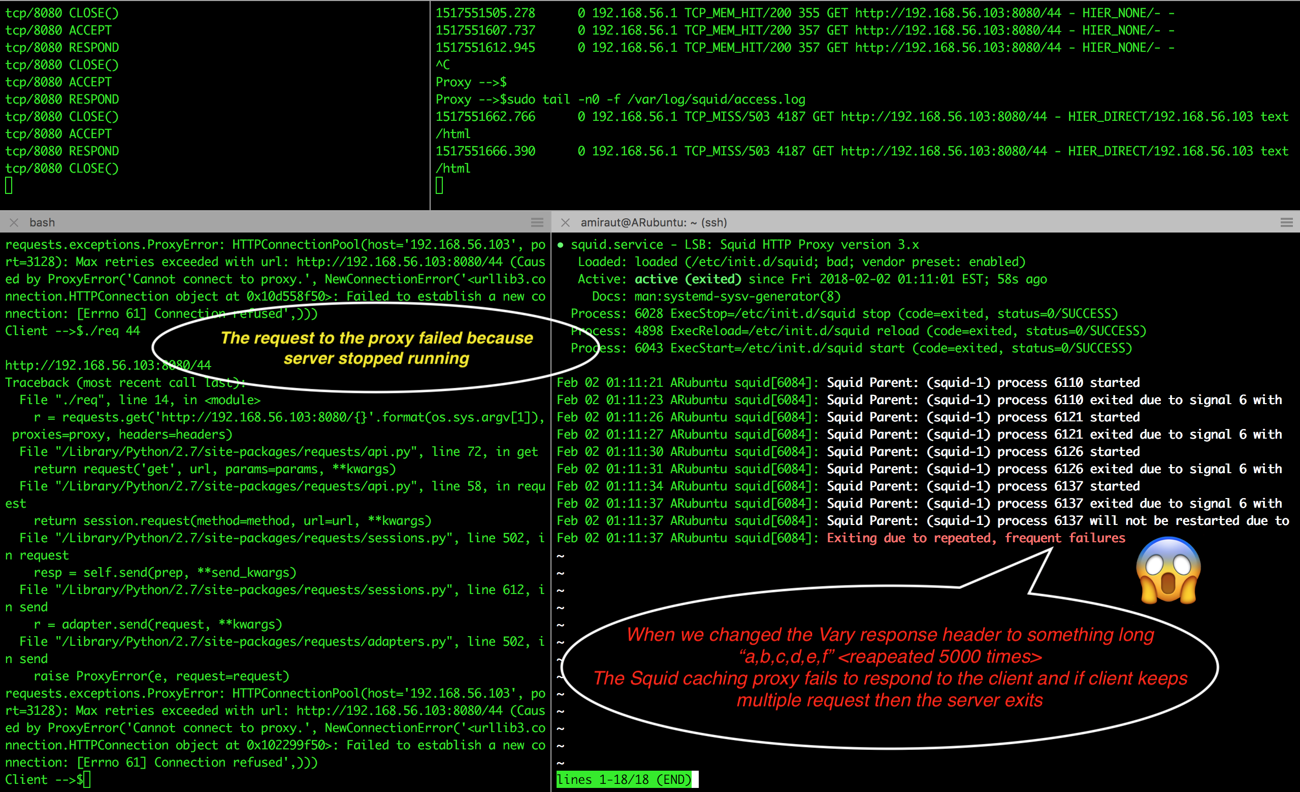
Task: Select the bash pane title
Action: pos(42,222)
